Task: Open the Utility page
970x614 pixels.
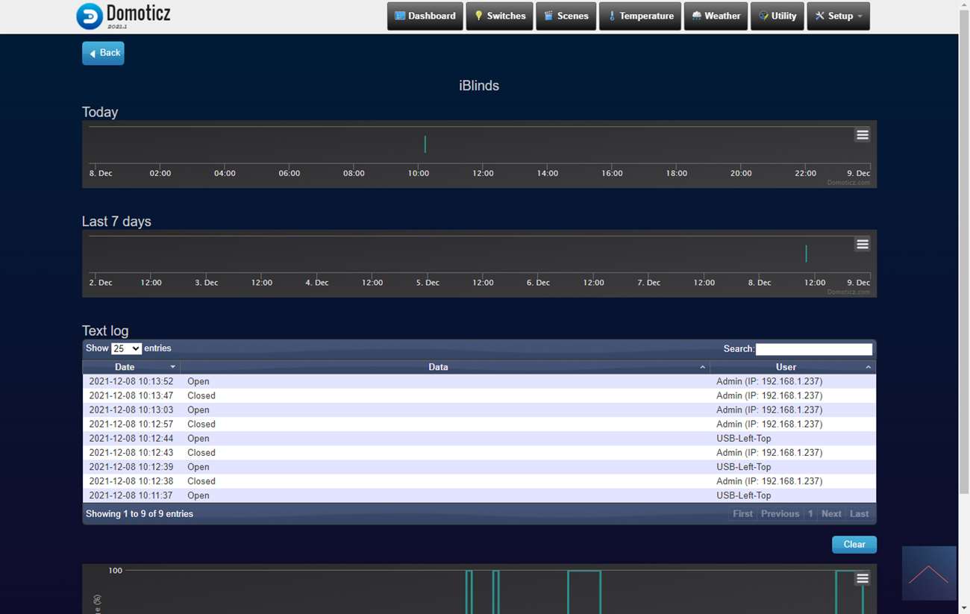Action: [777, 16]
